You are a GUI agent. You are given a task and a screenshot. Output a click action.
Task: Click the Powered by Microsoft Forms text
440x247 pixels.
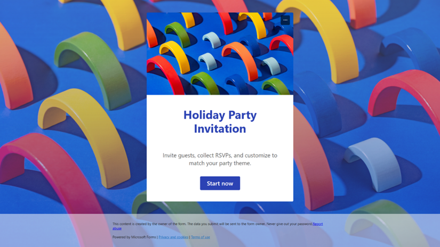[x=134, y=237]
